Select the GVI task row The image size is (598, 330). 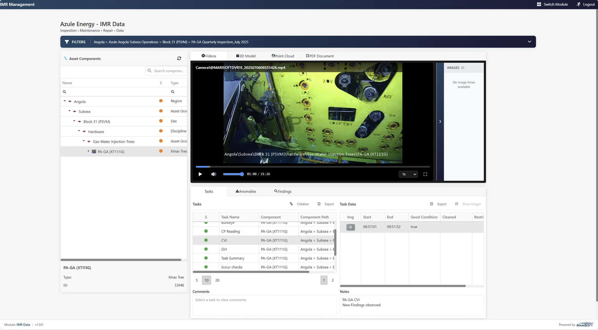tap(263, 249)
